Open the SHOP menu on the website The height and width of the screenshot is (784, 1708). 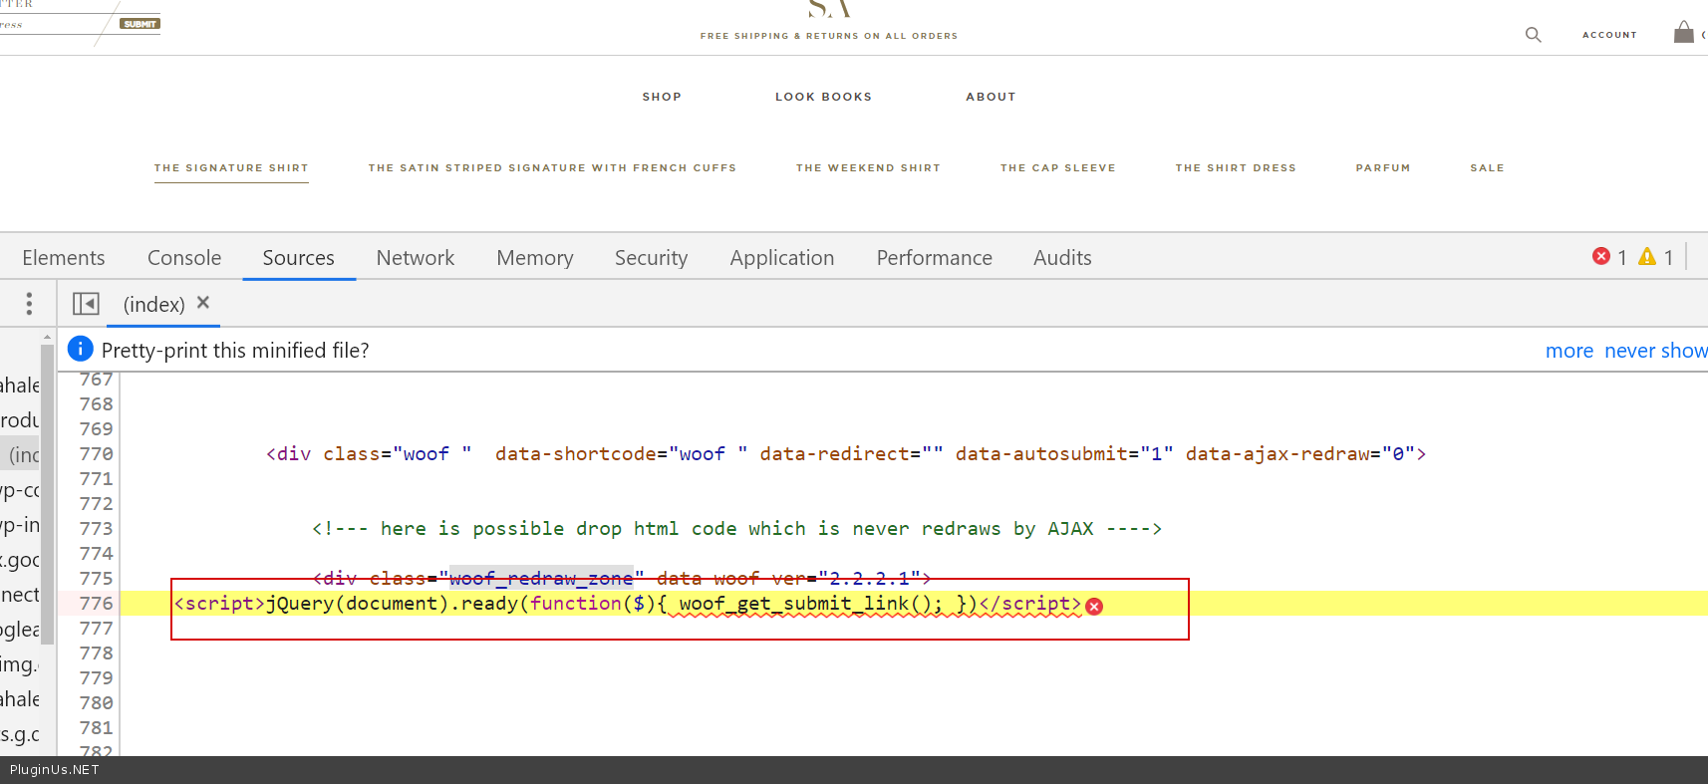[662, 97]
